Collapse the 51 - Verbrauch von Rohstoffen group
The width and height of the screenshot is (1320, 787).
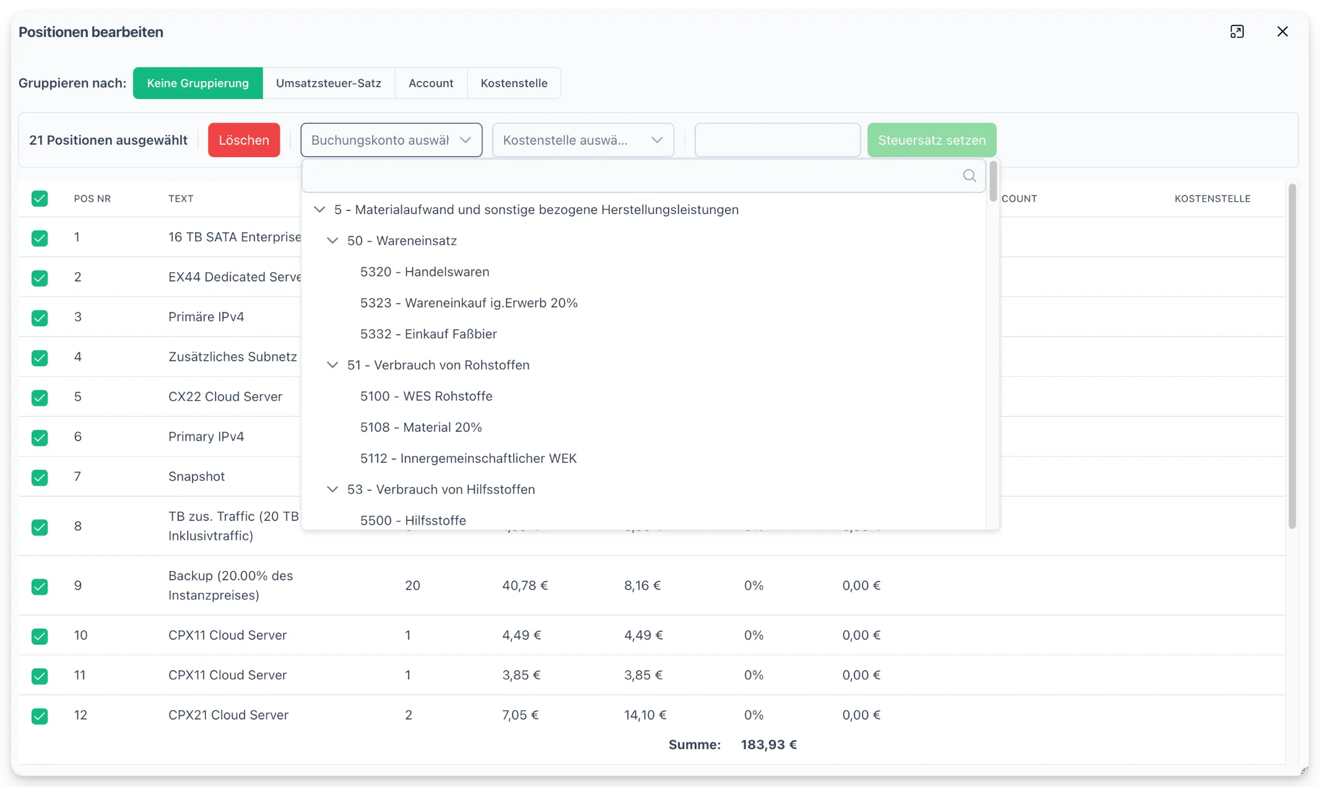coord(332,365)
